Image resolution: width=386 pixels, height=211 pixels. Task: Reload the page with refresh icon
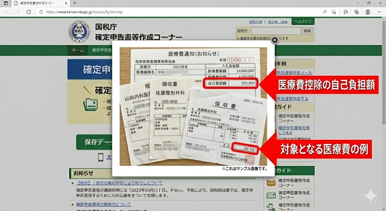(x=28, y=12)
